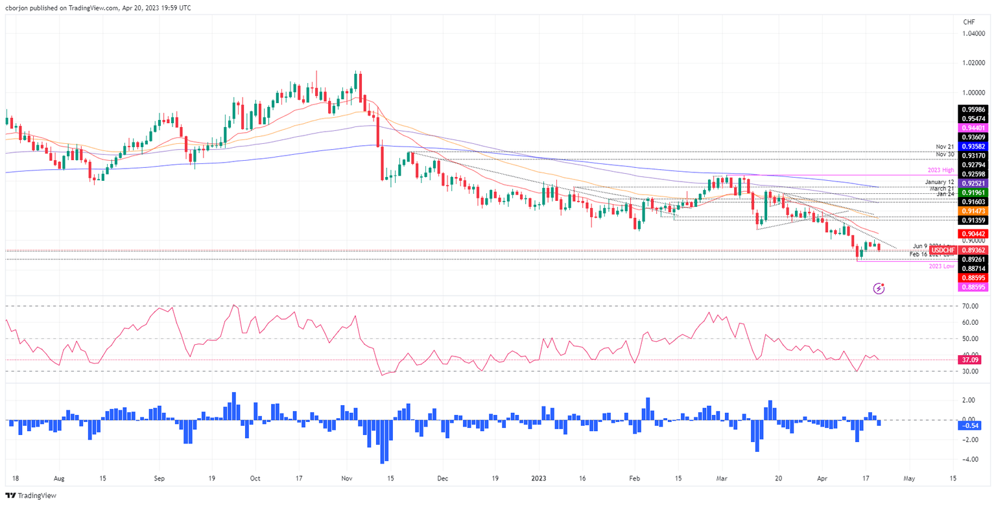996x505 pixels.
Task: Click the Nov 30 level annotation
Action: click(x=945, y=155)
